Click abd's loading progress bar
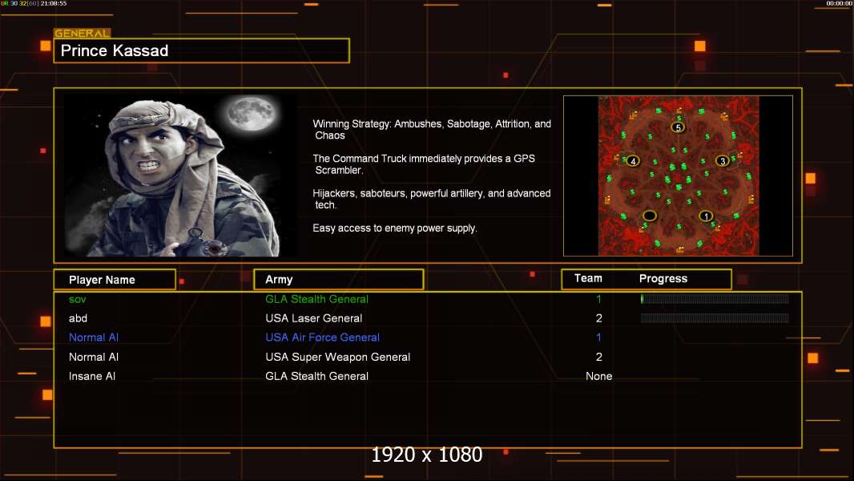 (x=715, y=318)
